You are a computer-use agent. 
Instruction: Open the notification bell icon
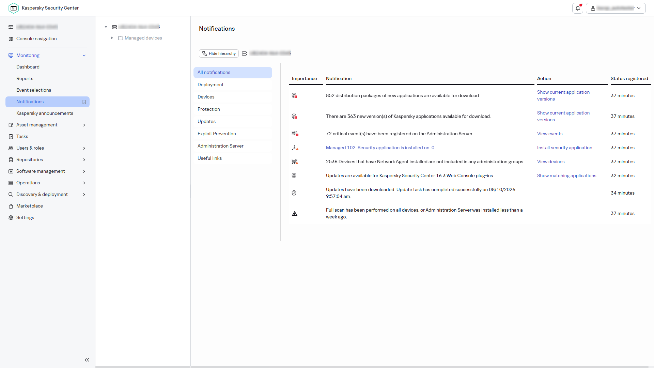point(578,8)
